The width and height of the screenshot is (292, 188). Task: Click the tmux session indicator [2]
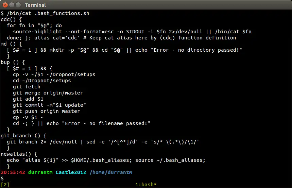coord(5,185)
